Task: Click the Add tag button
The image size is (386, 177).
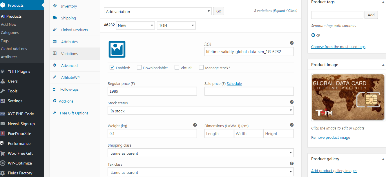Action: 371,15
